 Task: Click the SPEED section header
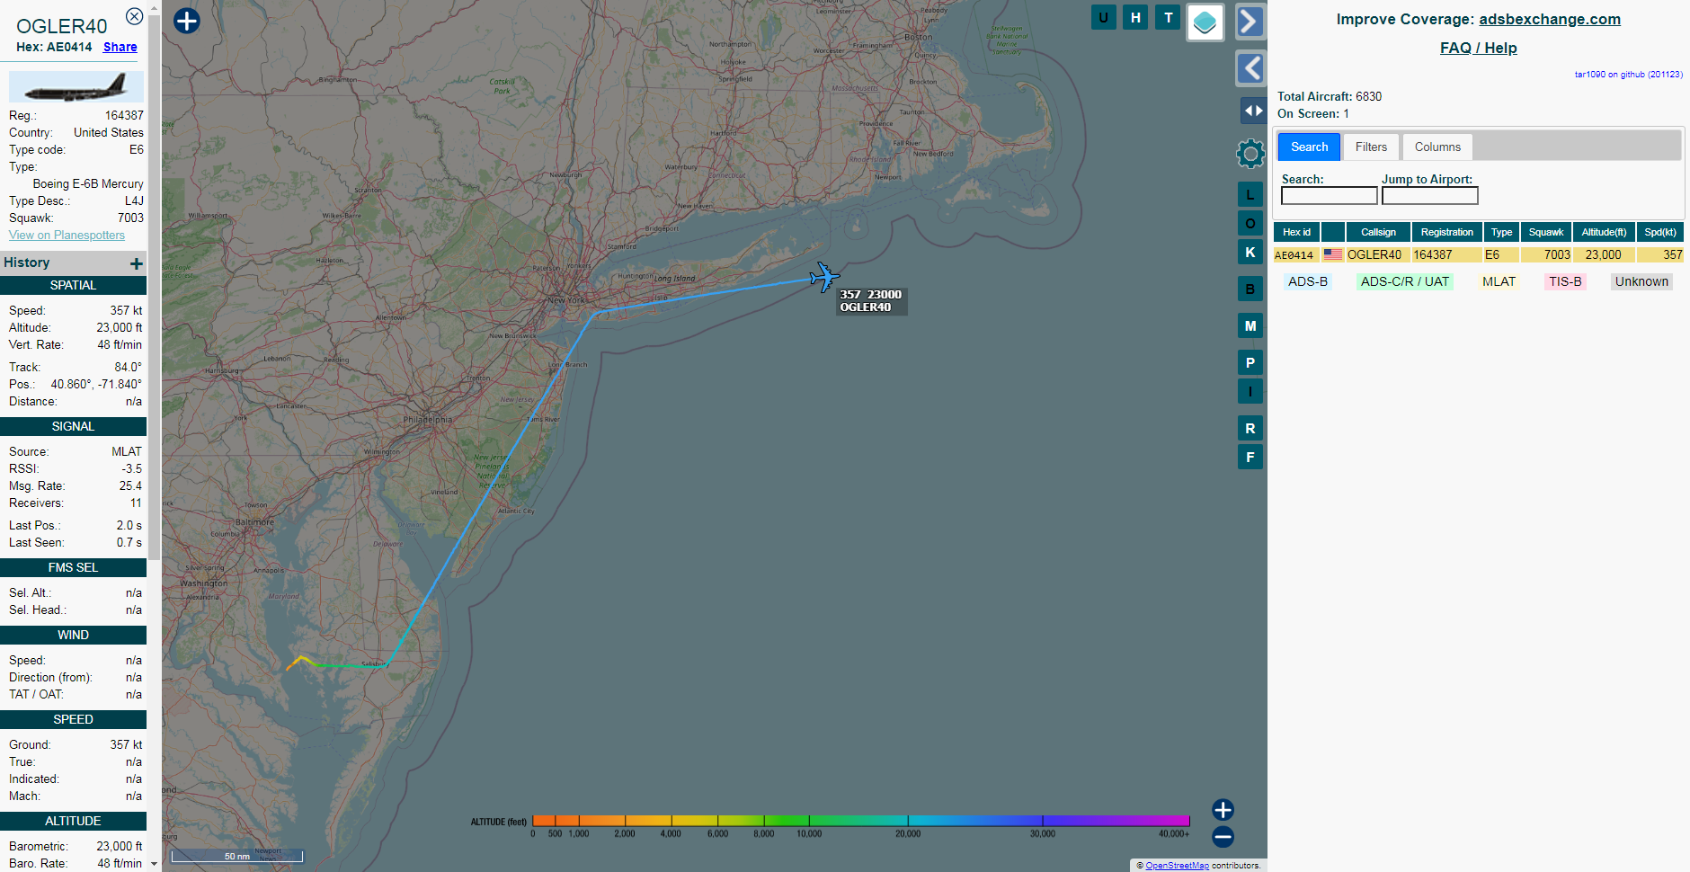(x=73, y=719)
